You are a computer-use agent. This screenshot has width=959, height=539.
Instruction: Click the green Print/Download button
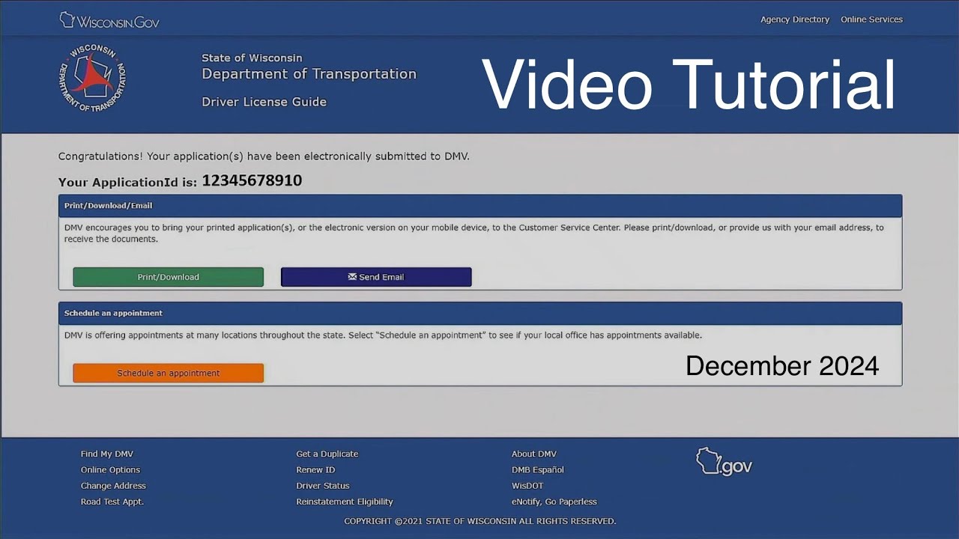click(169, 277)
